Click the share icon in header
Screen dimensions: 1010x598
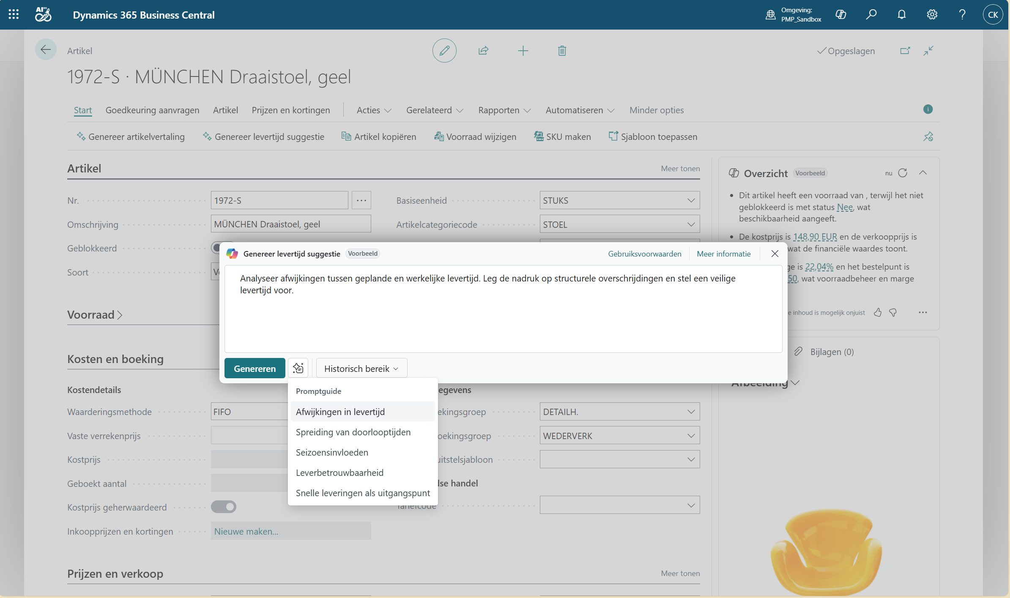483,51
